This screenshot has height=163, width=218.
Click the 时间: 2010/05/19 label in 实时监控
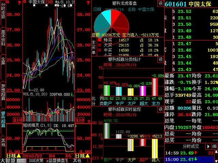point(120,115)
